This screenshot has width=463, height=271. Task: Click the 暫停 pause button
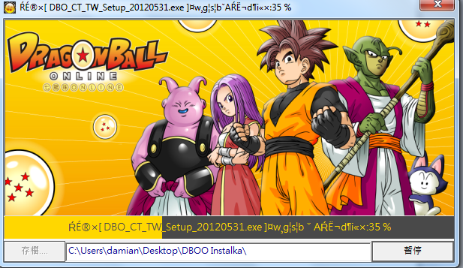[413, 251]
